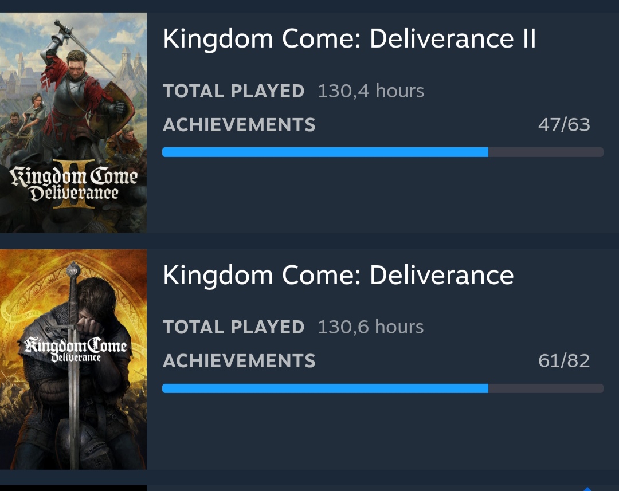The height and width of the screenshot is (491, 619).
Task: Select the 47/63 achievements count
Action: pyautogui.click(x=564, y=124)
